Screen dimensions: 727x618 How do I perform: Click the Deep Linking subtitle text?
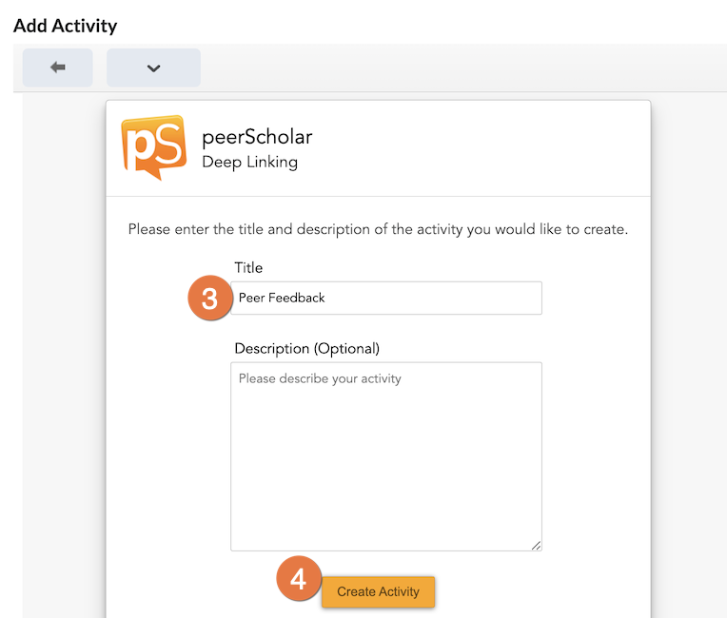249,163
